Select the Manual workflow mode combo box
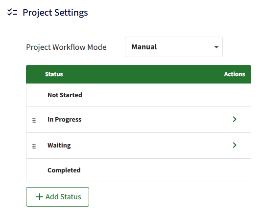This screenshot has height=211, width=262. (x=174, y=47)
